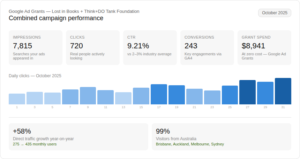Select the Clicks metric card
Viewport: 300px width, 159px height.
click(93, 47)
